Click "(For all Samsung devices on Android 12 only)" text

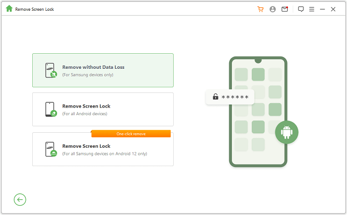(x=105, y=154)
